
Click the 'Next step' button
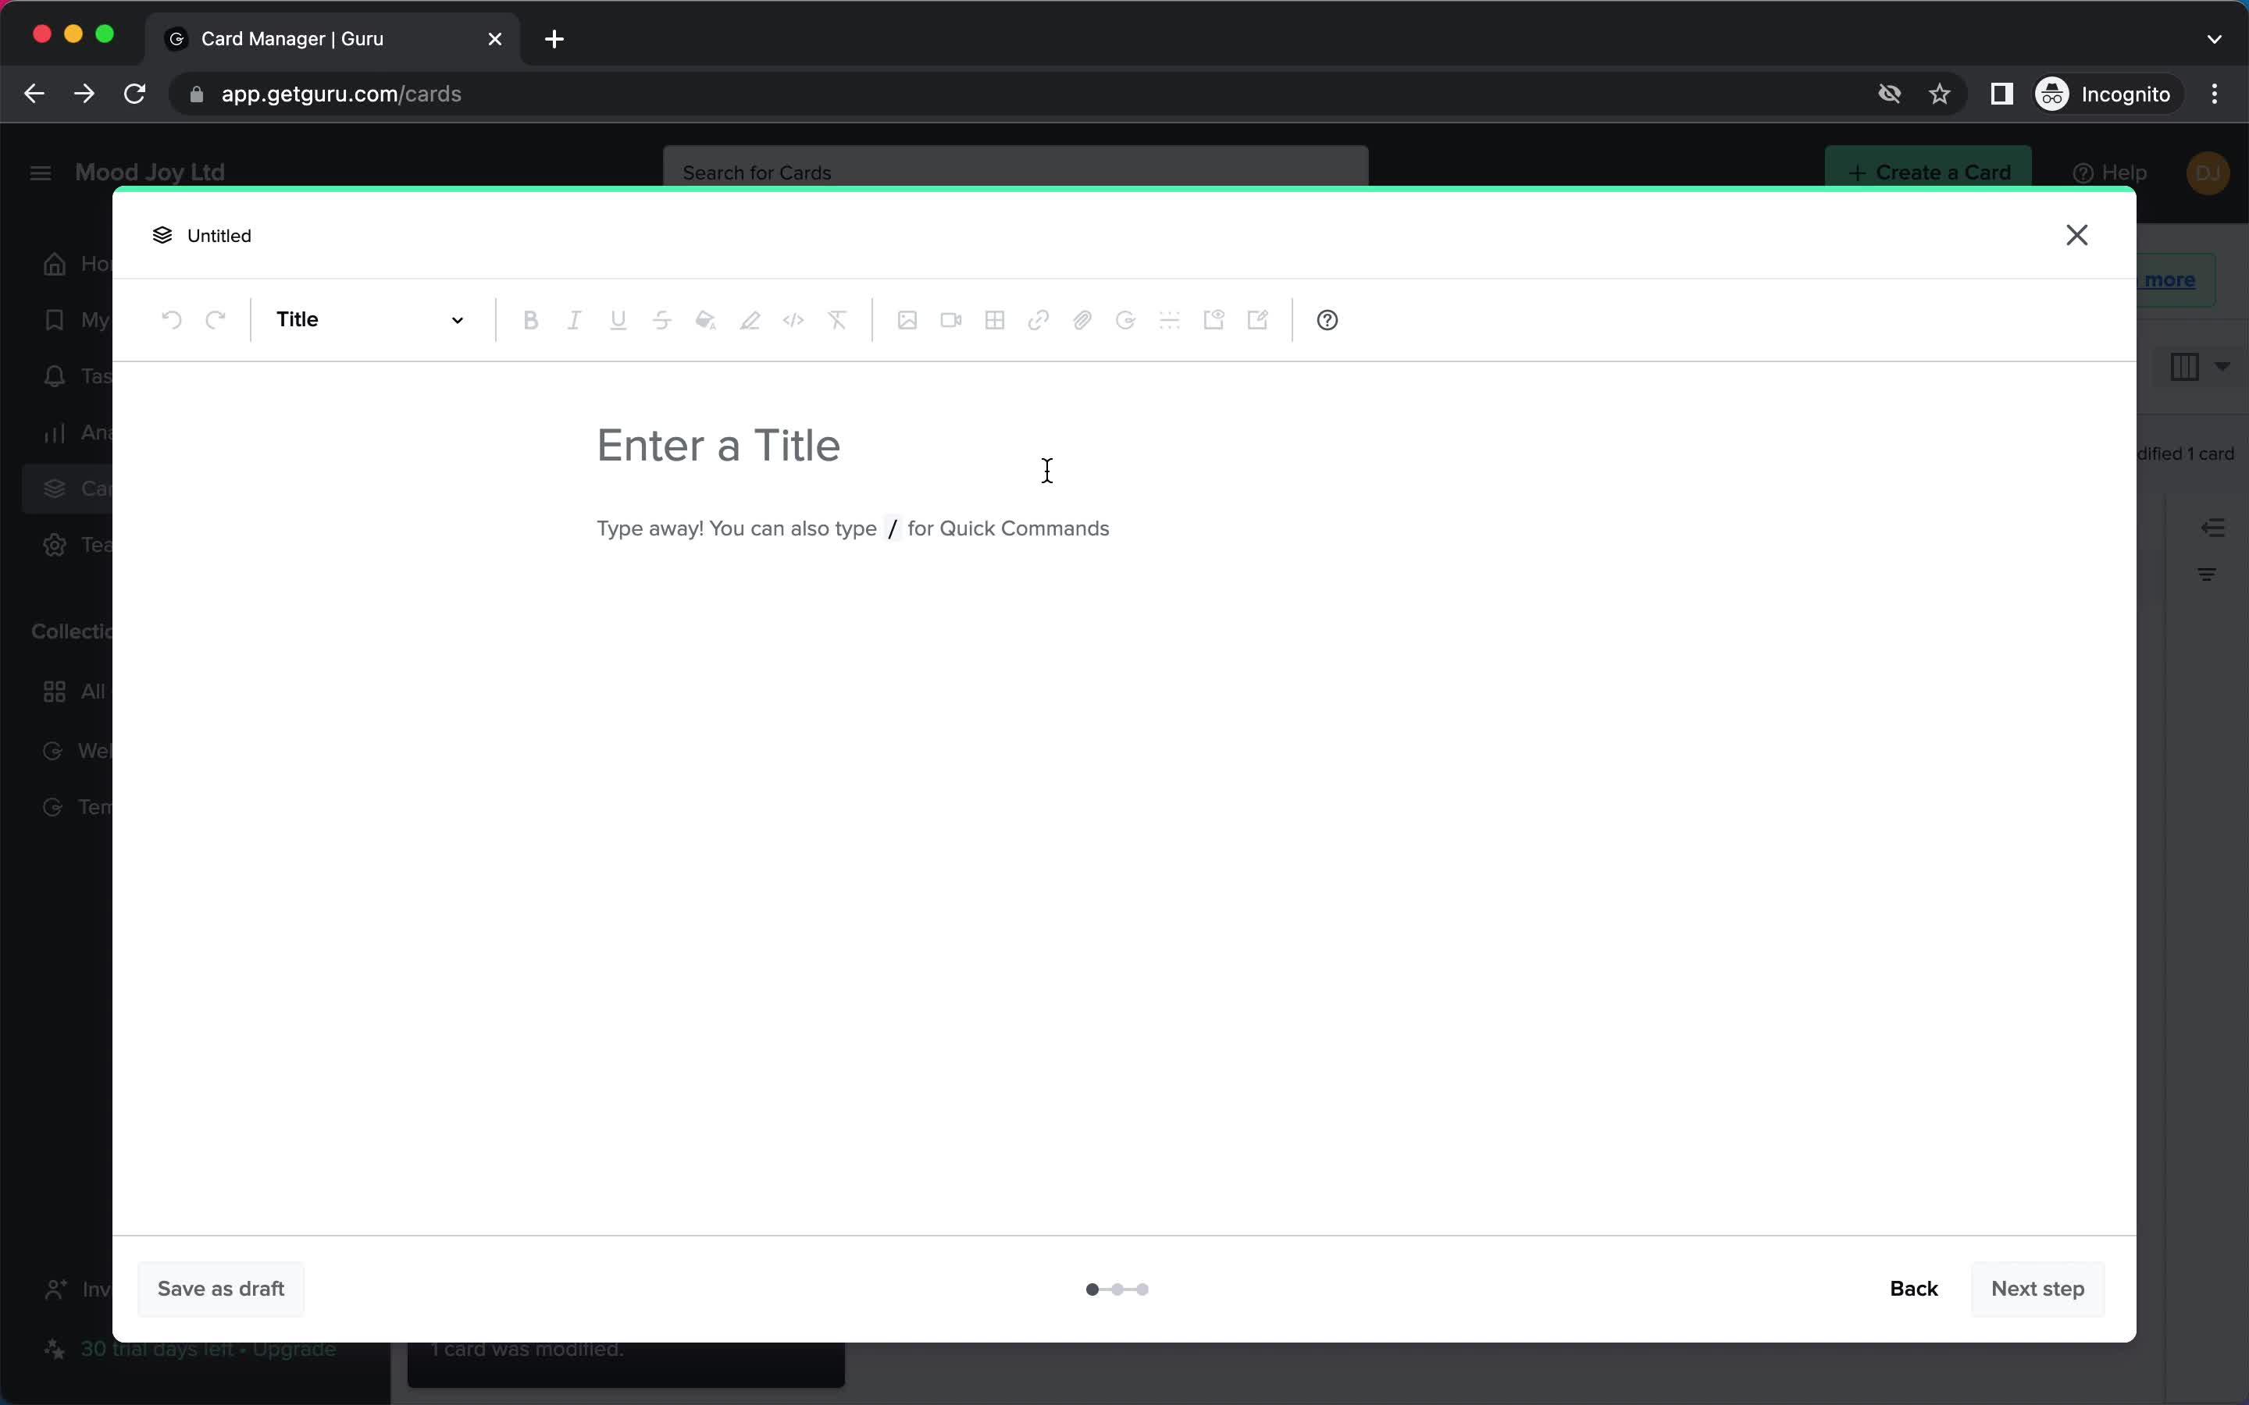(x=2038, y=1289)
